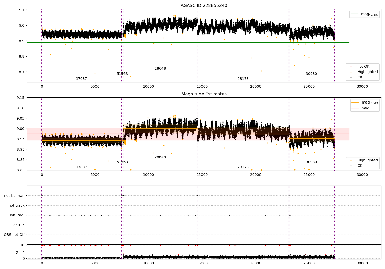Click the 9.15 y-axis tick in the middle plot
The height and width of the screenshot is (269, 385).
pos(21,98)
